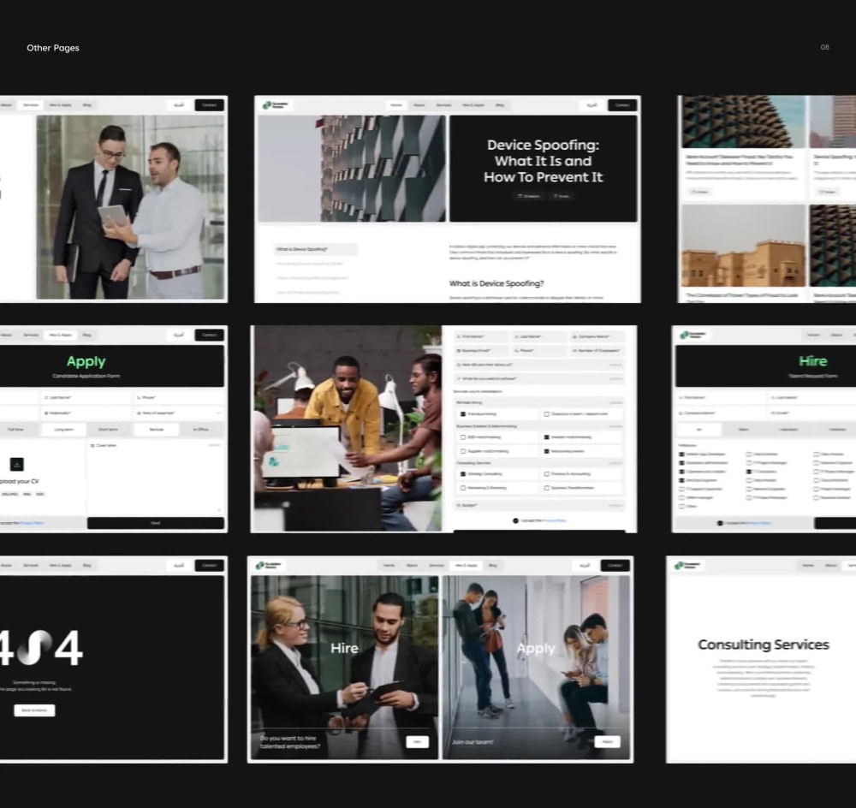Open the sand-colored fortress blog thumbnail
Image resolution: width=856 pixels, height=808 pixels.
[x=743, y=246]
